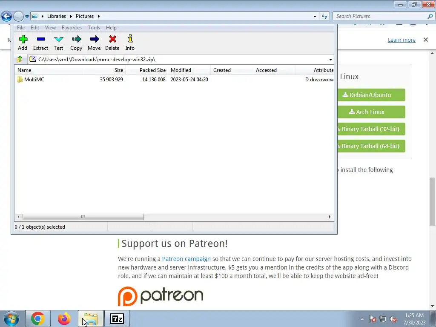Follow the Patreon campaign link

click(186, 259)
